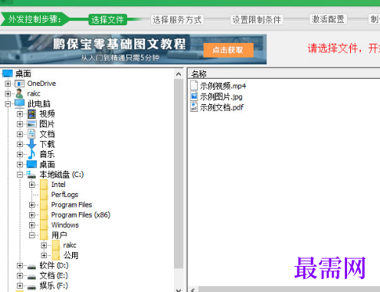Click the tree vertical scrollbar thumb
The image size is (380, 292).
tap(179, 173)
